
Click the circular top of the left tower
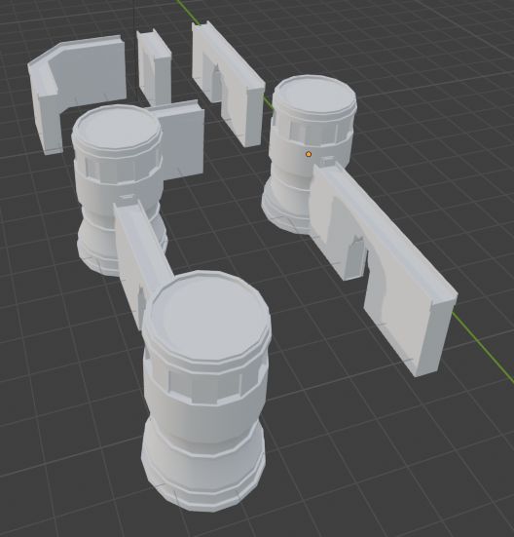pyautogui.click(x=117, y=128)
